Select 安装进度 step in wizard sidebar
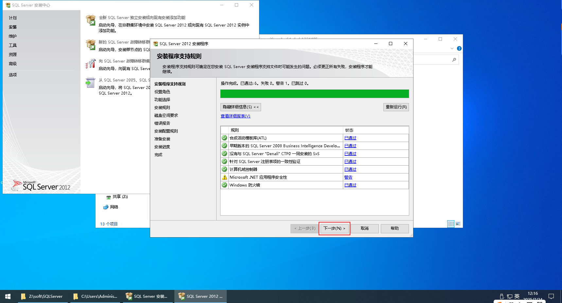 click(x=162, y=147)
